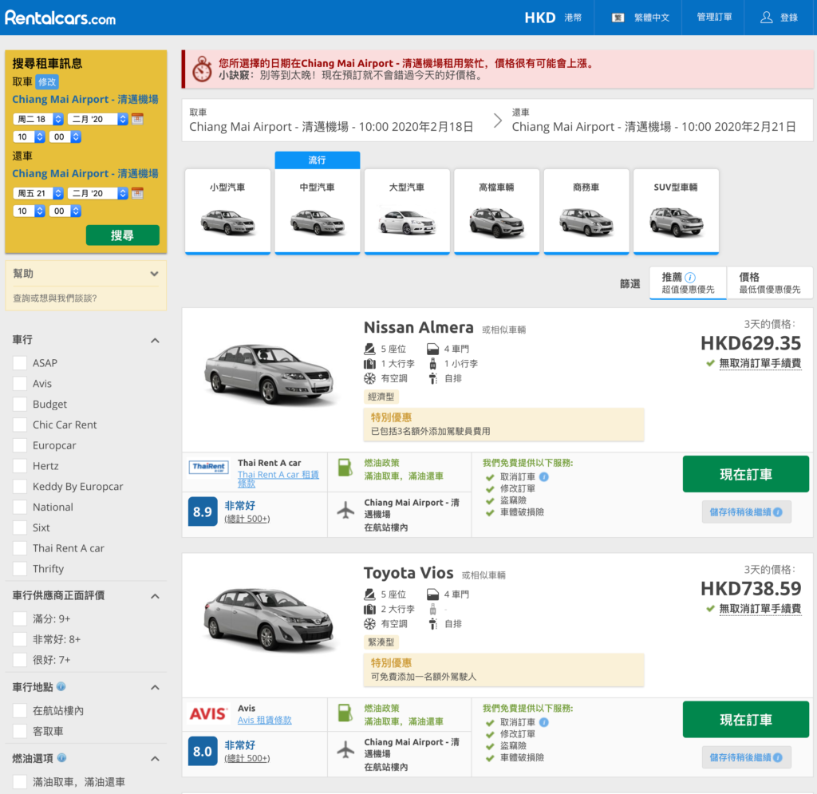
Task: Collapse the 車行 supplier section
Action: pyautogui.click(x=155, y=340)
